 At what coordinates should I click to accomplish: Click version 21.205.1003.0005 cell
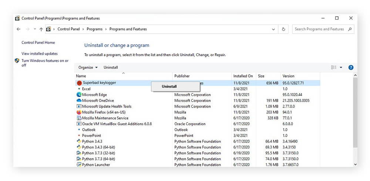(x=296, y=100)
